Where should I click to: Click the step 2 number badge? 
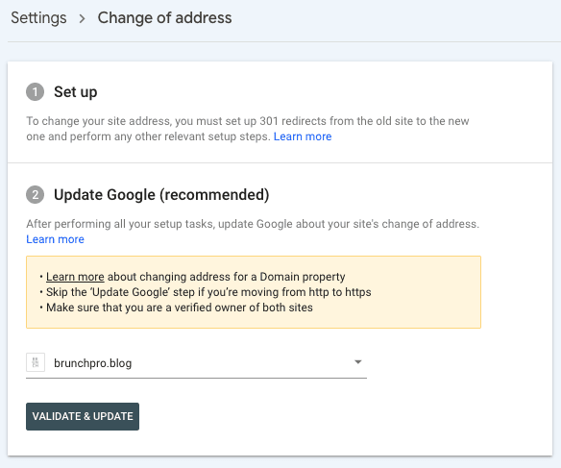coord(35,195)
